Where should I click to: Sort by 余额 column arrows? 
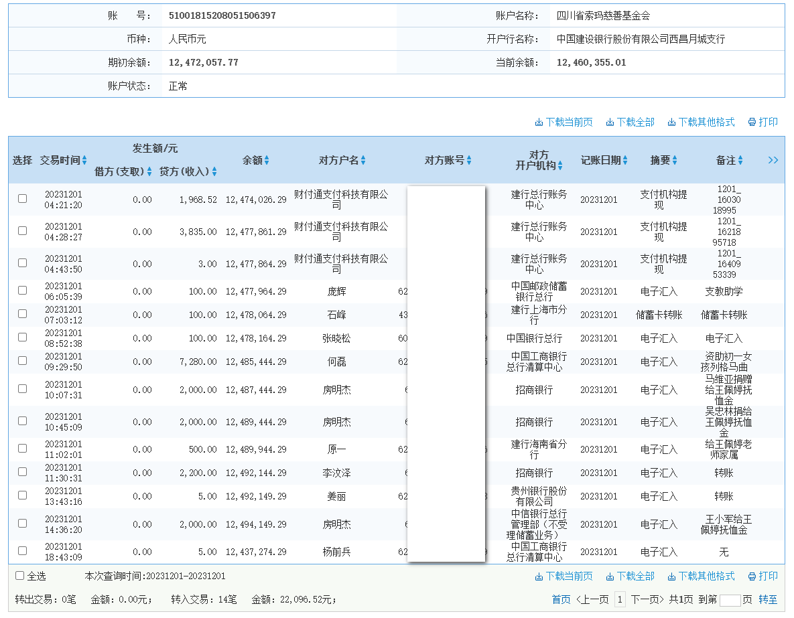(267, 161)
